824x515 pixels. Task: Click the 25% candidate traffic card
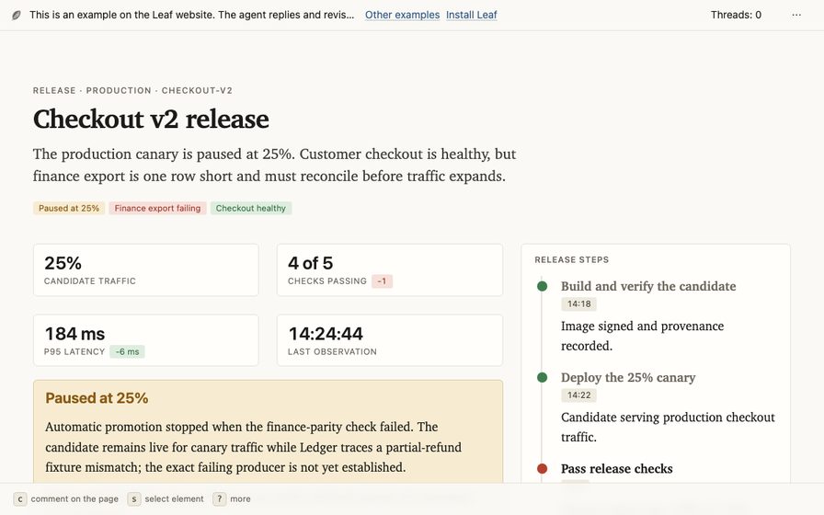pyautogui.click(x=146, y=270)
